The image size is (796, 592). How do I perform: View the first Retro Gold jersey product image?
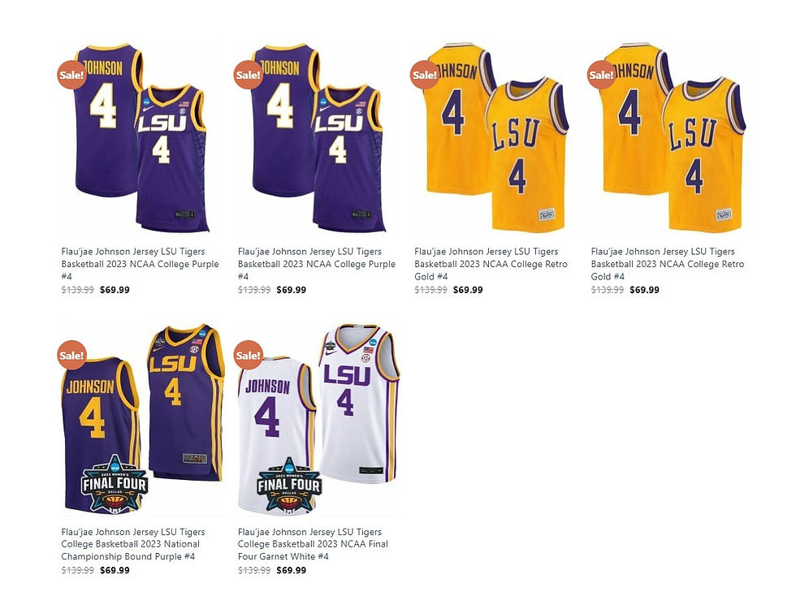[x=496, y=139]
